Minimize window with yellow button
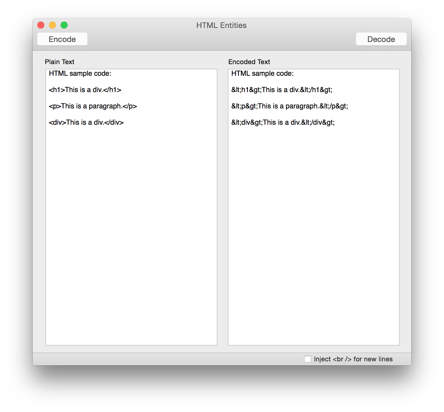The width and height of the screenshot is (444, 412). point(52,25)
